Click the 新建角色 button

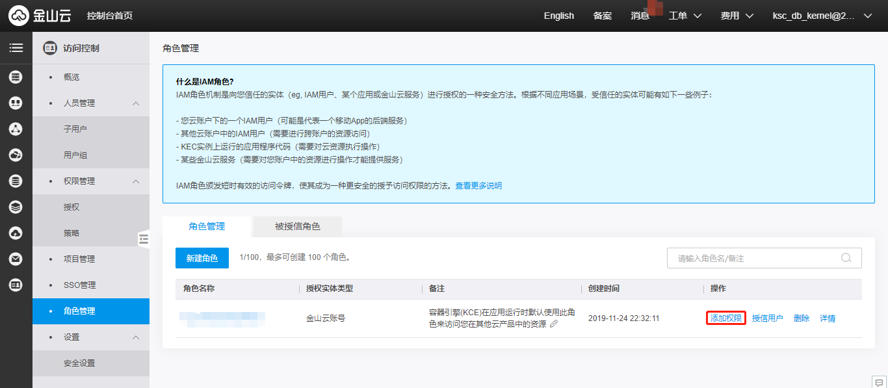click(202, 258)
